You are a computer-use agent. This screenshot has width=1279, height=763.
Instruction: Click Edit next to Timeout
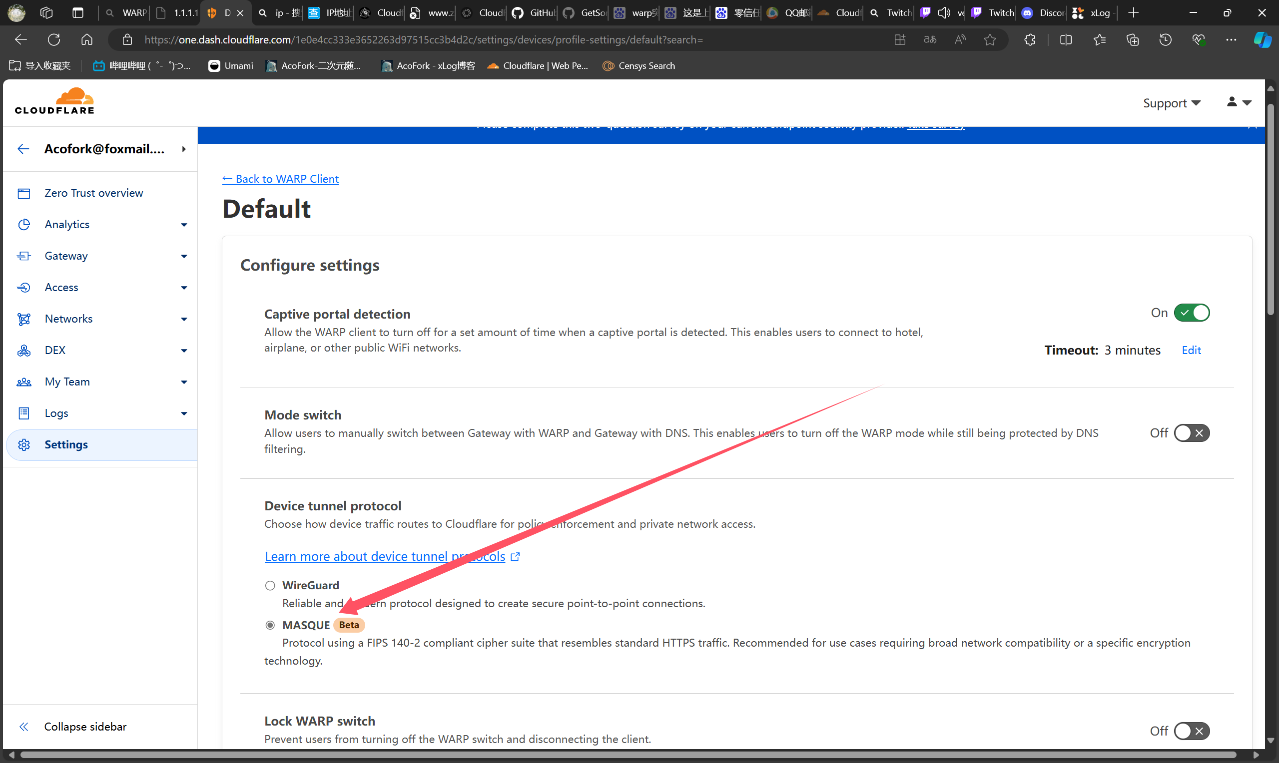tap(1192, 351)
